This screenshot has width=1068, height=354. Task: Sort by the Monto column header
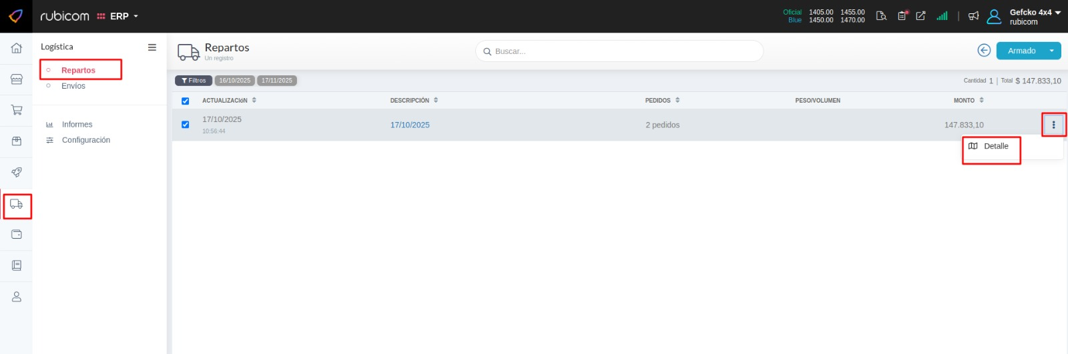tap(964, 101)
